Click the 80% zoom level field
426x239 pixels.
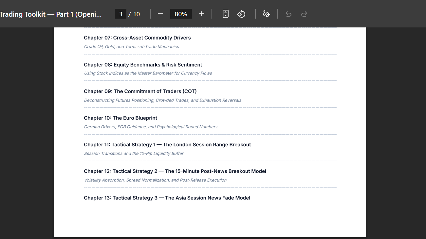(x=181, y=14)
